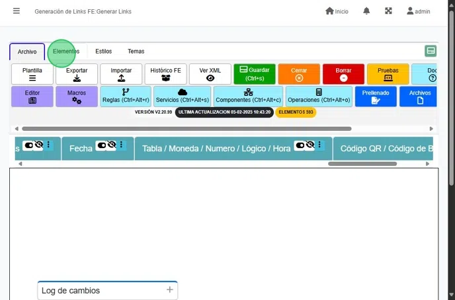Open Fecha section three-dot menu

pos(121,145)
